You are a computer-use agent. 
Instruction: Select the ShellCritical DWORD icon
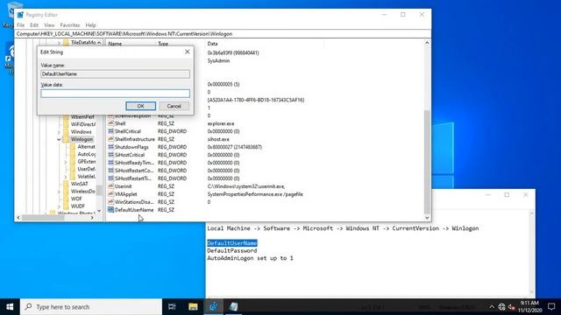pyautogui.click(x=111, y=131)
